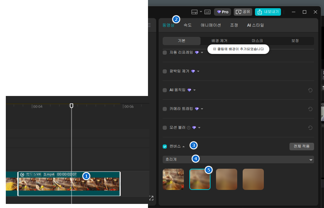Enable the 자동 리프레임 checkbox
This screenshot has width=324, height=208.
165,53
